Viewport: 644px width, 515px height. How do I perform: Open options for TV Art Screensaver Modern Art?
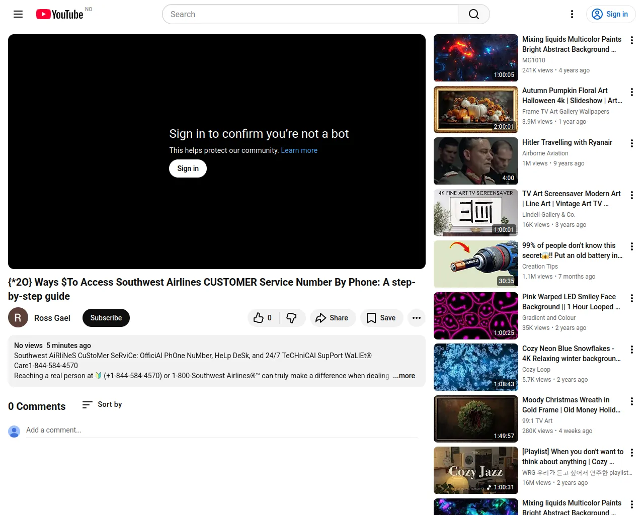coord(632,195)
